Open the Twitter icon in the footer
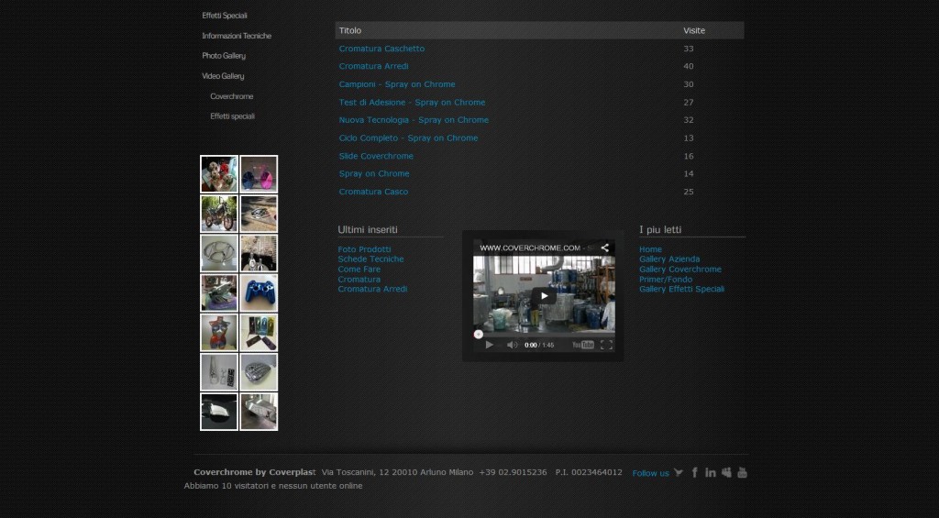 pyautogui.click(x=679, y=473)
